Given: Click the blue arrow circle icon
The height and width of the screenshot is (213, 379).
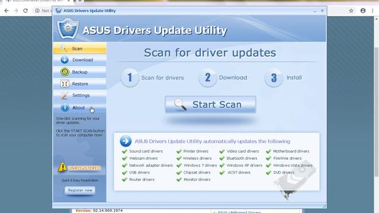Looking at the screenshot, I should (126, 141).
